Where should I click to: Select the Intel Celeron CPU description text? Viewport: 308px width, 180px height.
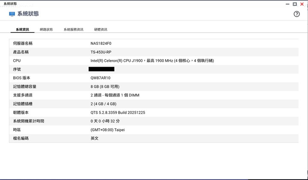[x=152, y=61]
